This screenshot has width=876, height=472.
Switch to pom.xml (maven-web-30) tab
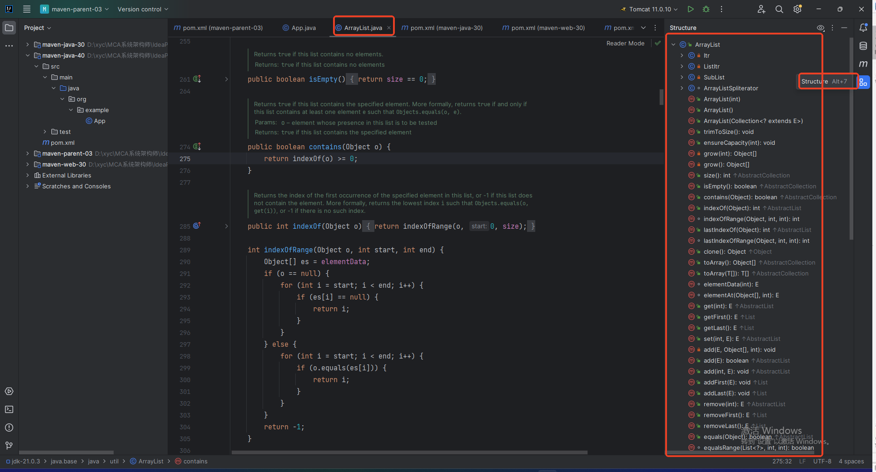pos(543,28)
